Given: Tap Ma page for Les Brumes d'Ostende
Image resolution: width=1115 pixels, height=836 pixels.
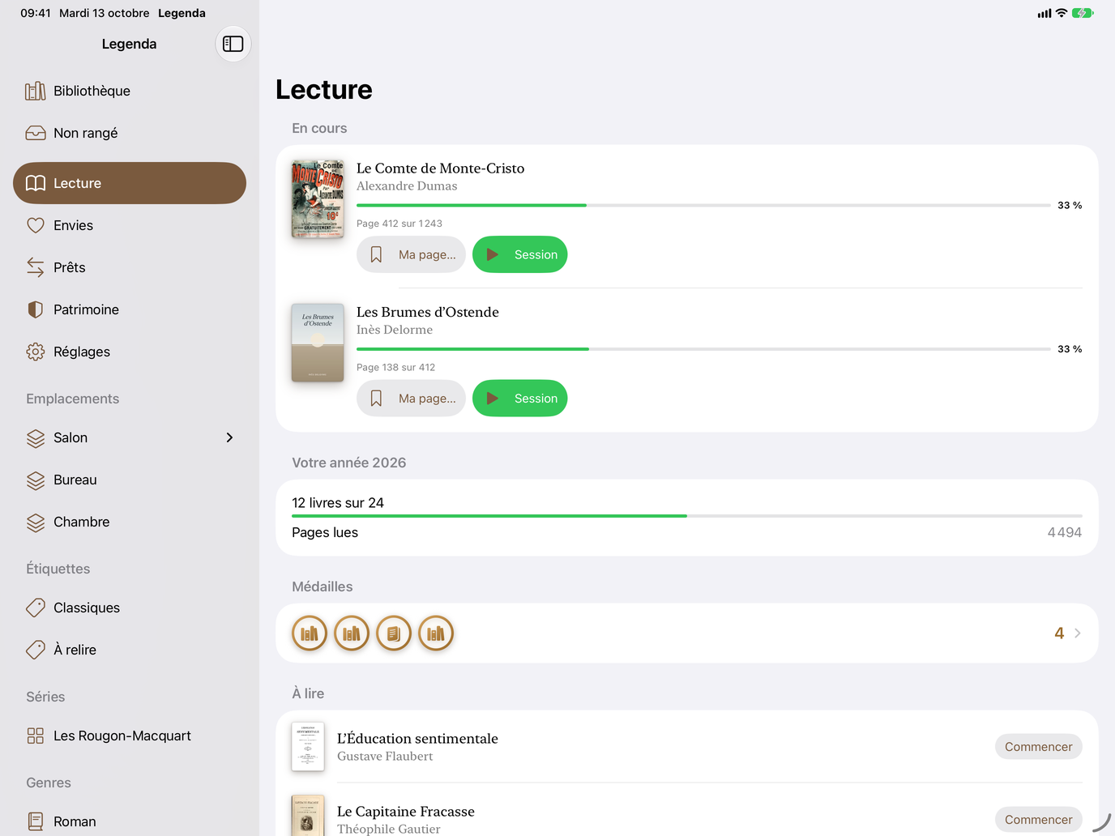Looking at the screenshot, I should point(411,399).
